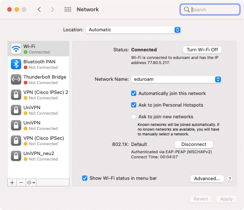
Task: Click Turn Wi-Fi Off button
Action: (x=202, y=50)
